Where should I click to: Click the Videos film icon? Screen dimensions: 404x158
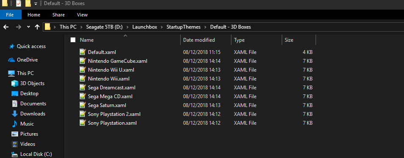tap(15, 144)
